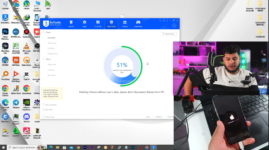Viewport: 269px width, 150px height.
Task: Open the TikTok LIVE Studio shortcut
Action: pos(27,133)
